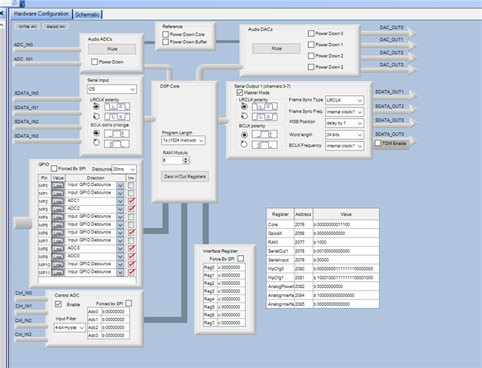Screen dimensions: 482x368
Task: Expand MP2 ADC1 direction dropdown
Action: click(120, 201)
